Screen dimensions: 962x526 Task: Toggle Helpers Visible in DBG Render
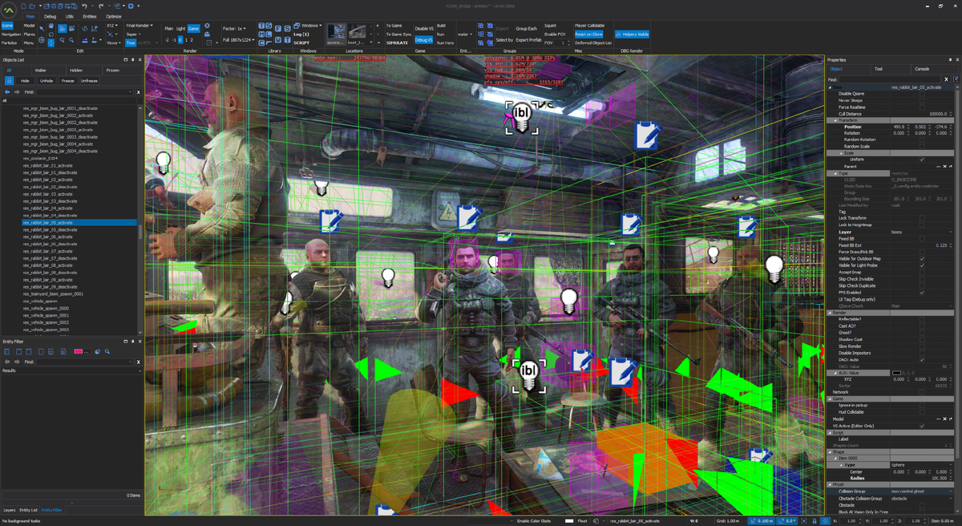coord(633,34)
